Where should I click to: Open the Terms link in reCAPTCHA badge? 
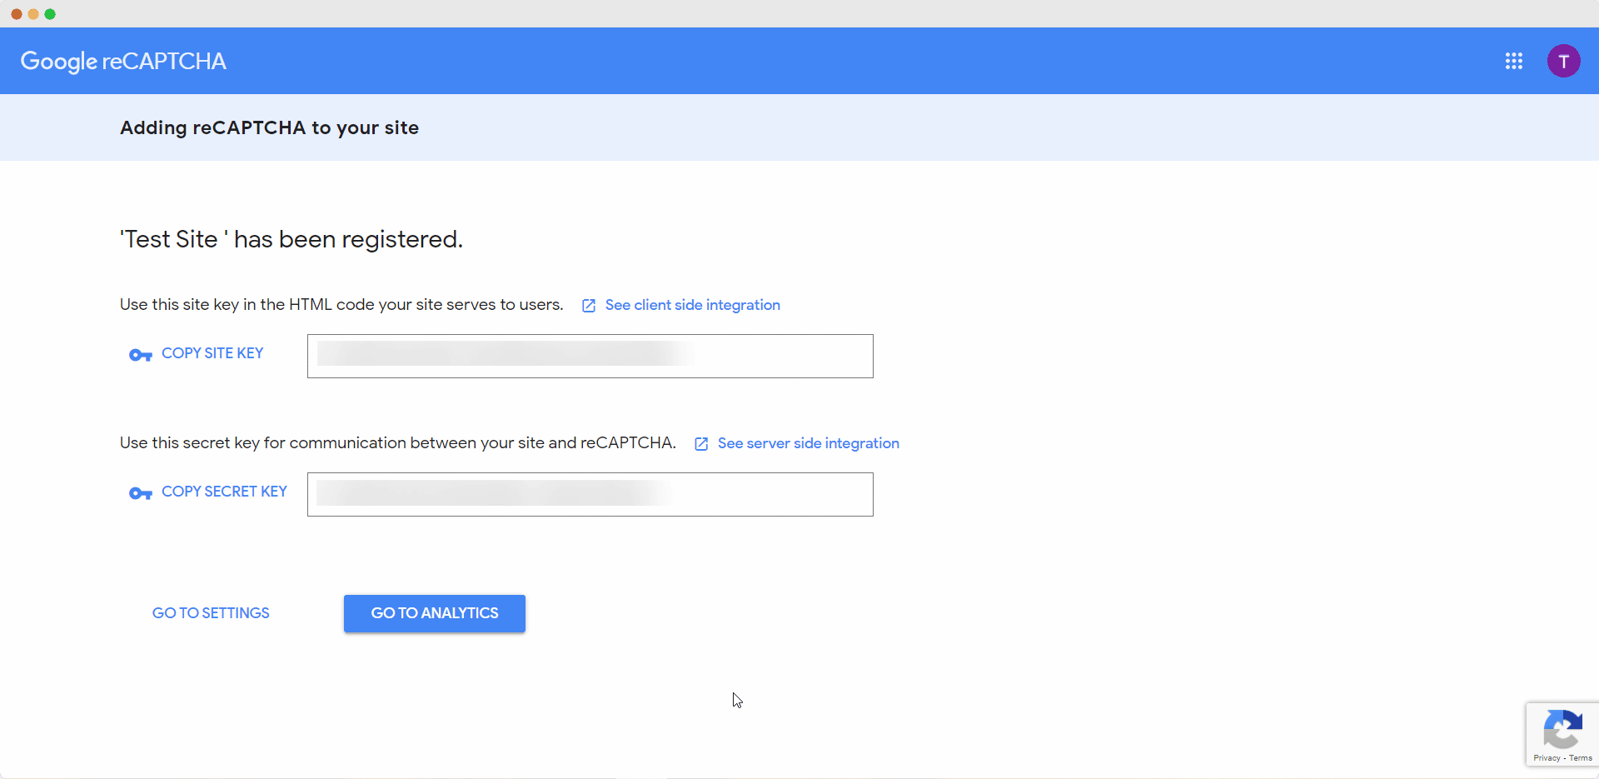pyautogui.click(x=1581, y=758)
